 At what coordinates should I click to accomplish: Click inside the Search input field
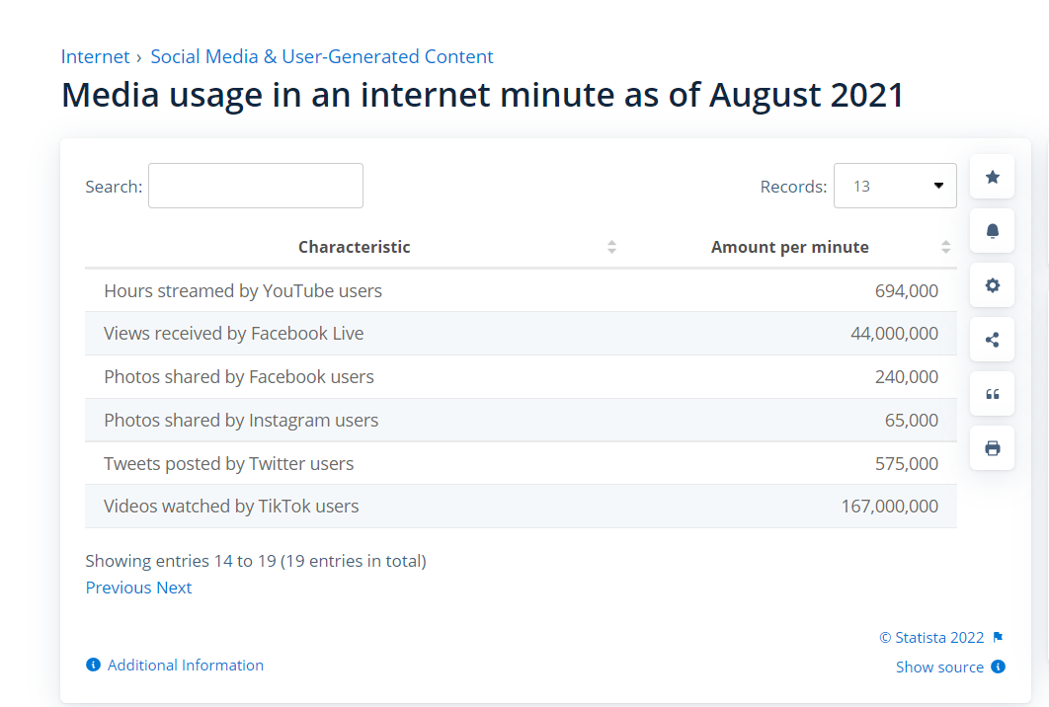(256, 186)
